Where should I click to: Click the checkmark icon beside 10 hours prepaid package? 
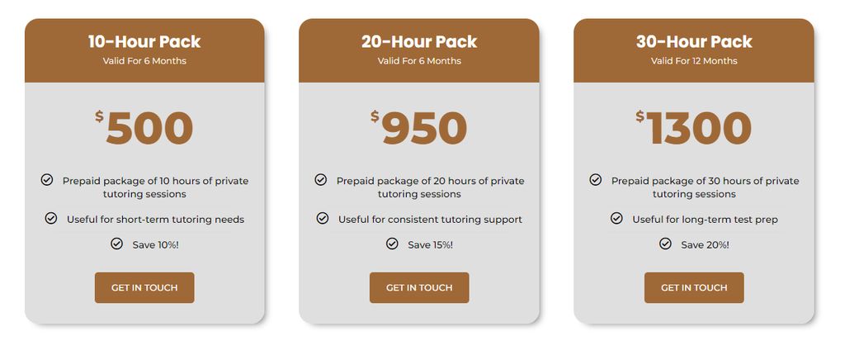point(47,180)
